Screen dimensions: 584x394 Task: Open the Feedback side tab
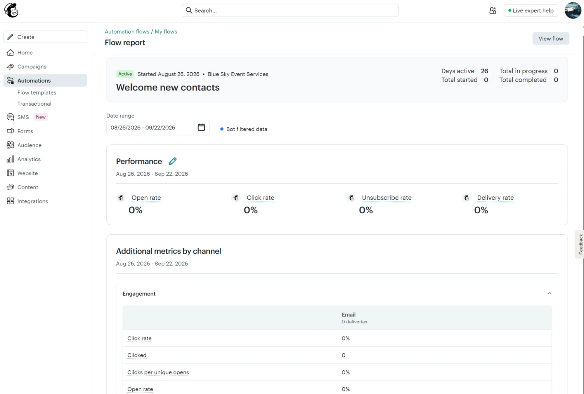click(580, 244)
